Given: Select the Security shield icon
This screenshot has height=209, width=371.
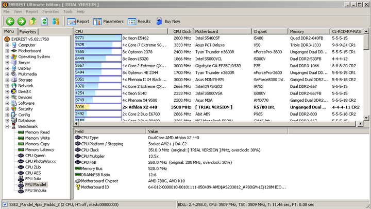Looking at the screenshot, I should pos(14,109).
